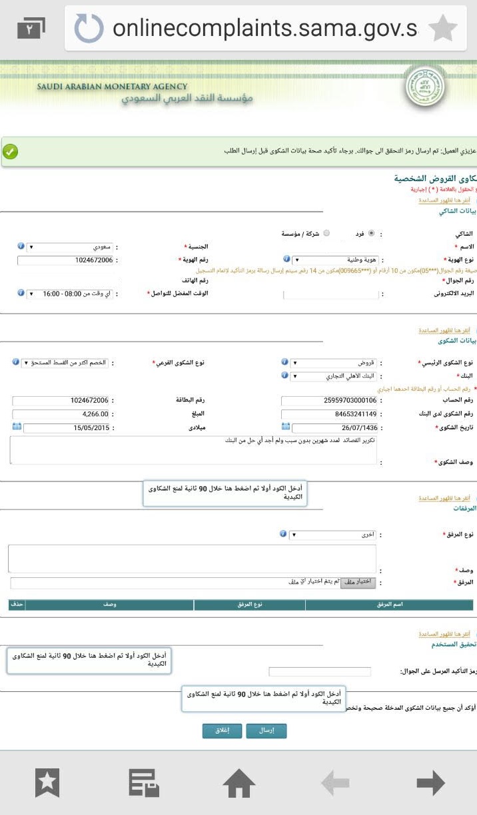The width and height of the screenshot is (477, 815).
Task: Click the info icon beside نوع المرفق dropdown
Action: pos(284,534)
